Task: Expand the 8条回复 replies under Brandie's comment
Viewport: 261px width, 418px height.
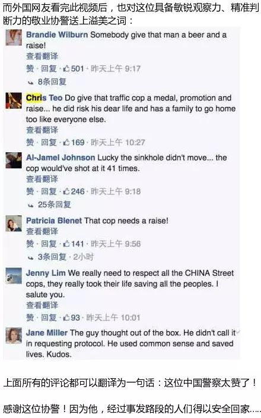Action: pyautogui.click(x=52, y=81)
